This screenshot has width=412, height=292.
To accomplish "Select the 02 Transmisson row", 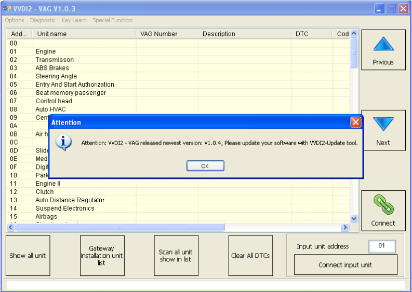I will [x=178, y=60].
